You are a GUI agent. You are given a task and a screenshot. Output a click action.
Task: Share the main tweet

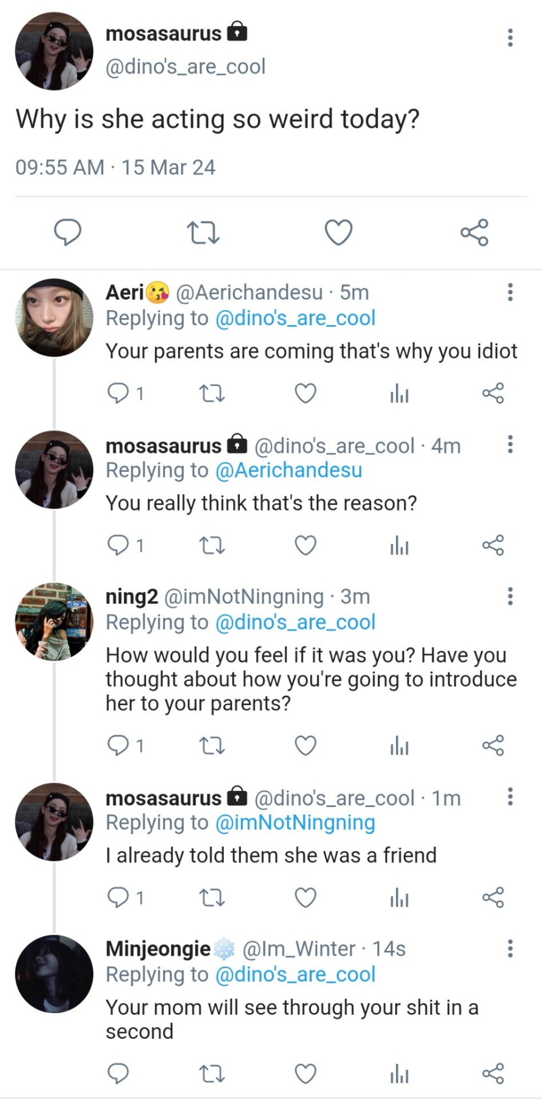(x=474, y=232)
